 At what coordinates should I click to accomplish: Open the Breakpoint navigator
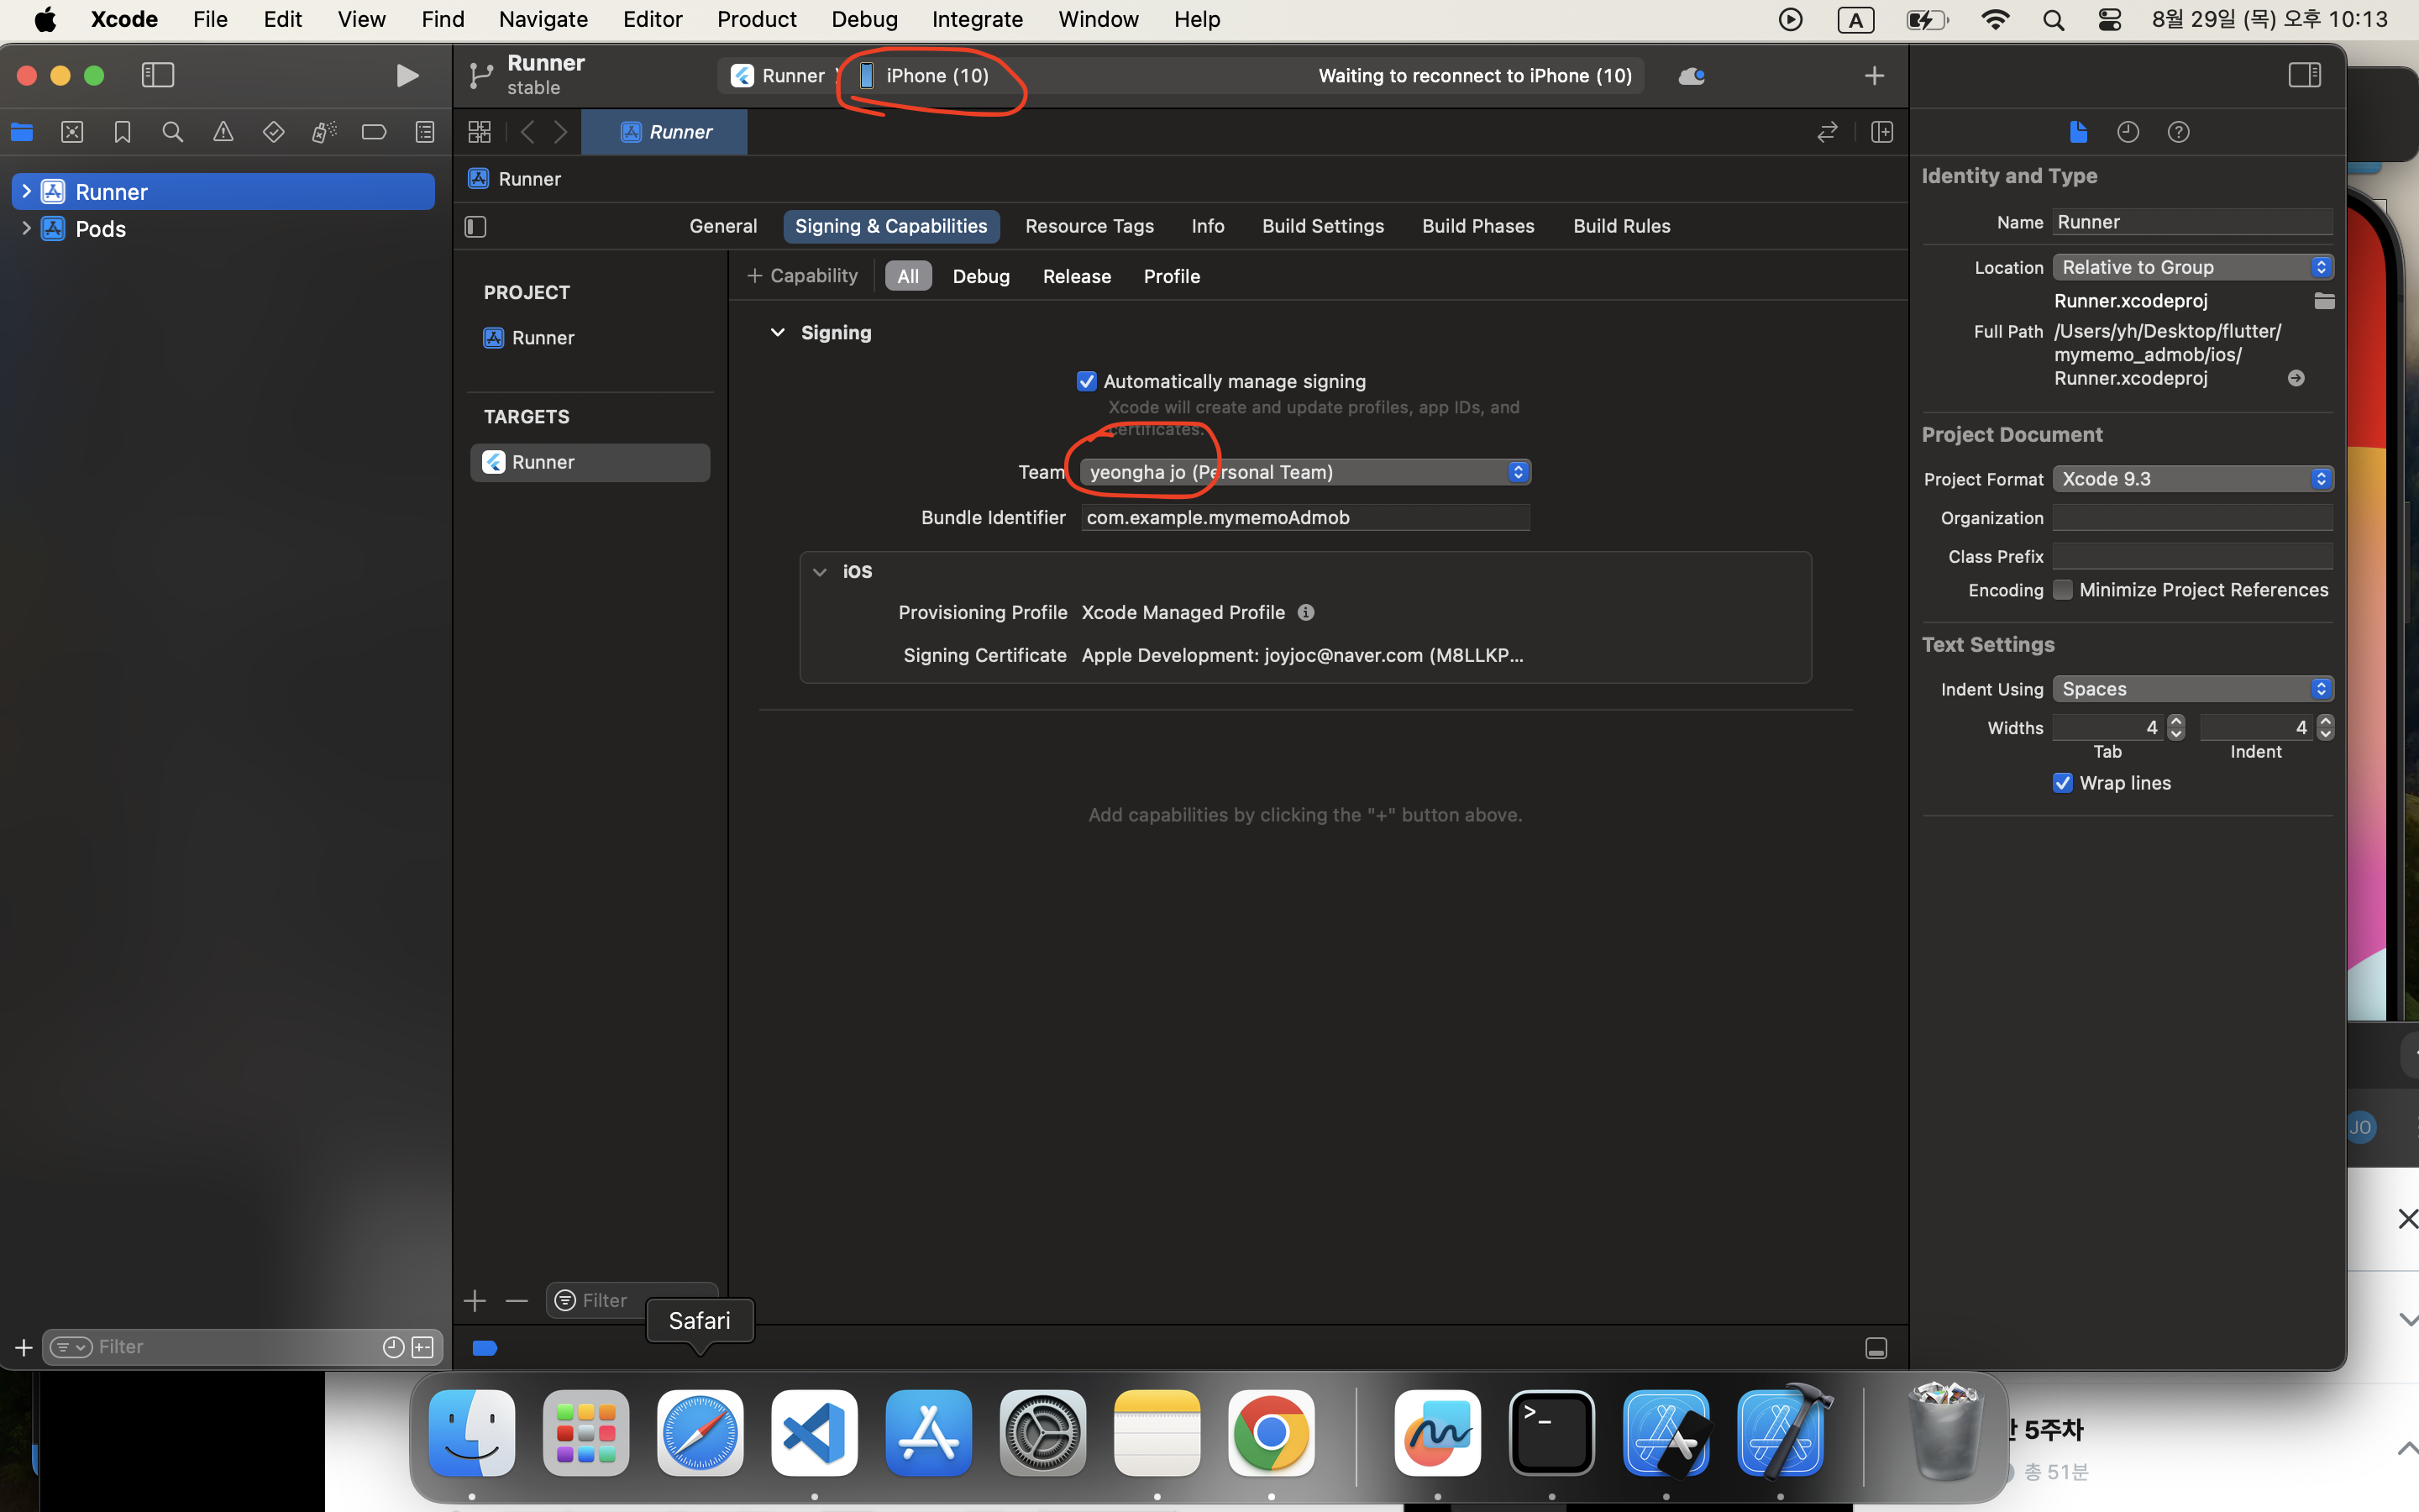click(x=374, y=132)
